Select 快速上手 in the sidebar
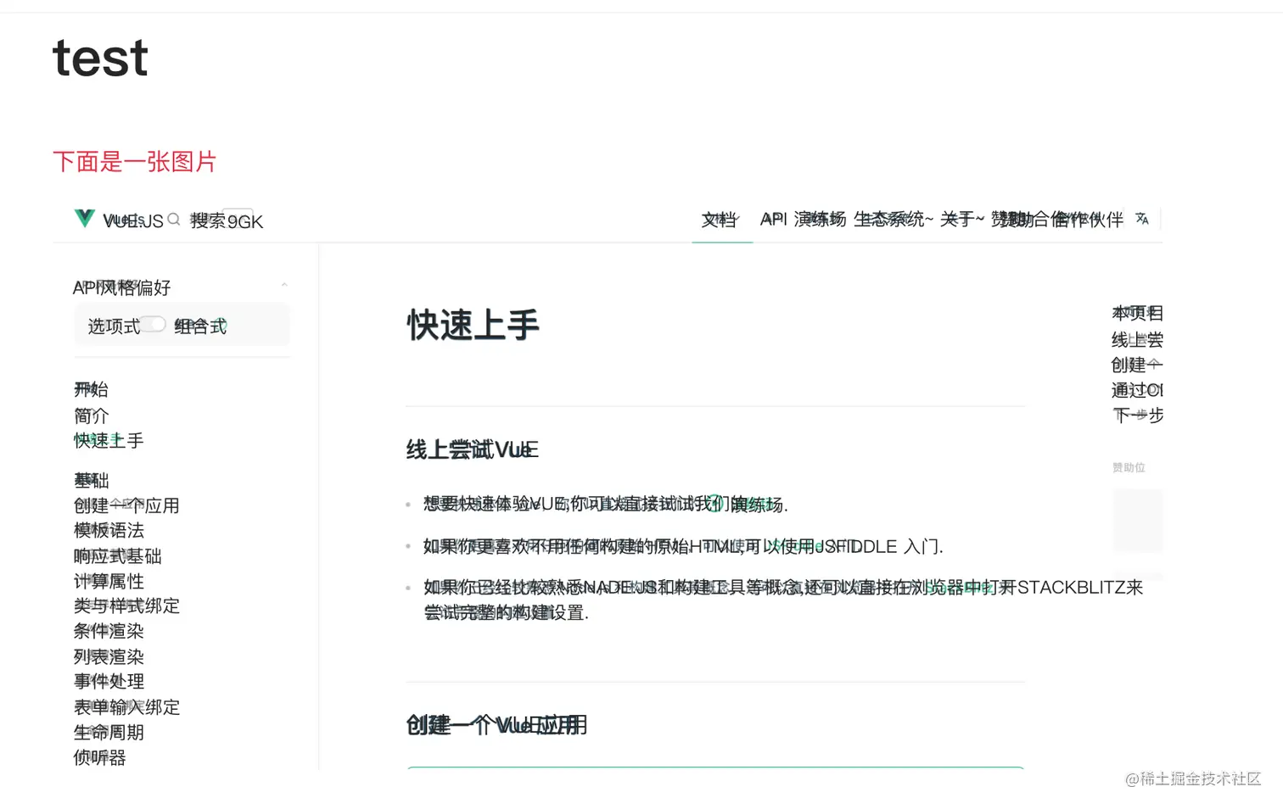This screenshot has height=809, width=1283. [109, 440]
